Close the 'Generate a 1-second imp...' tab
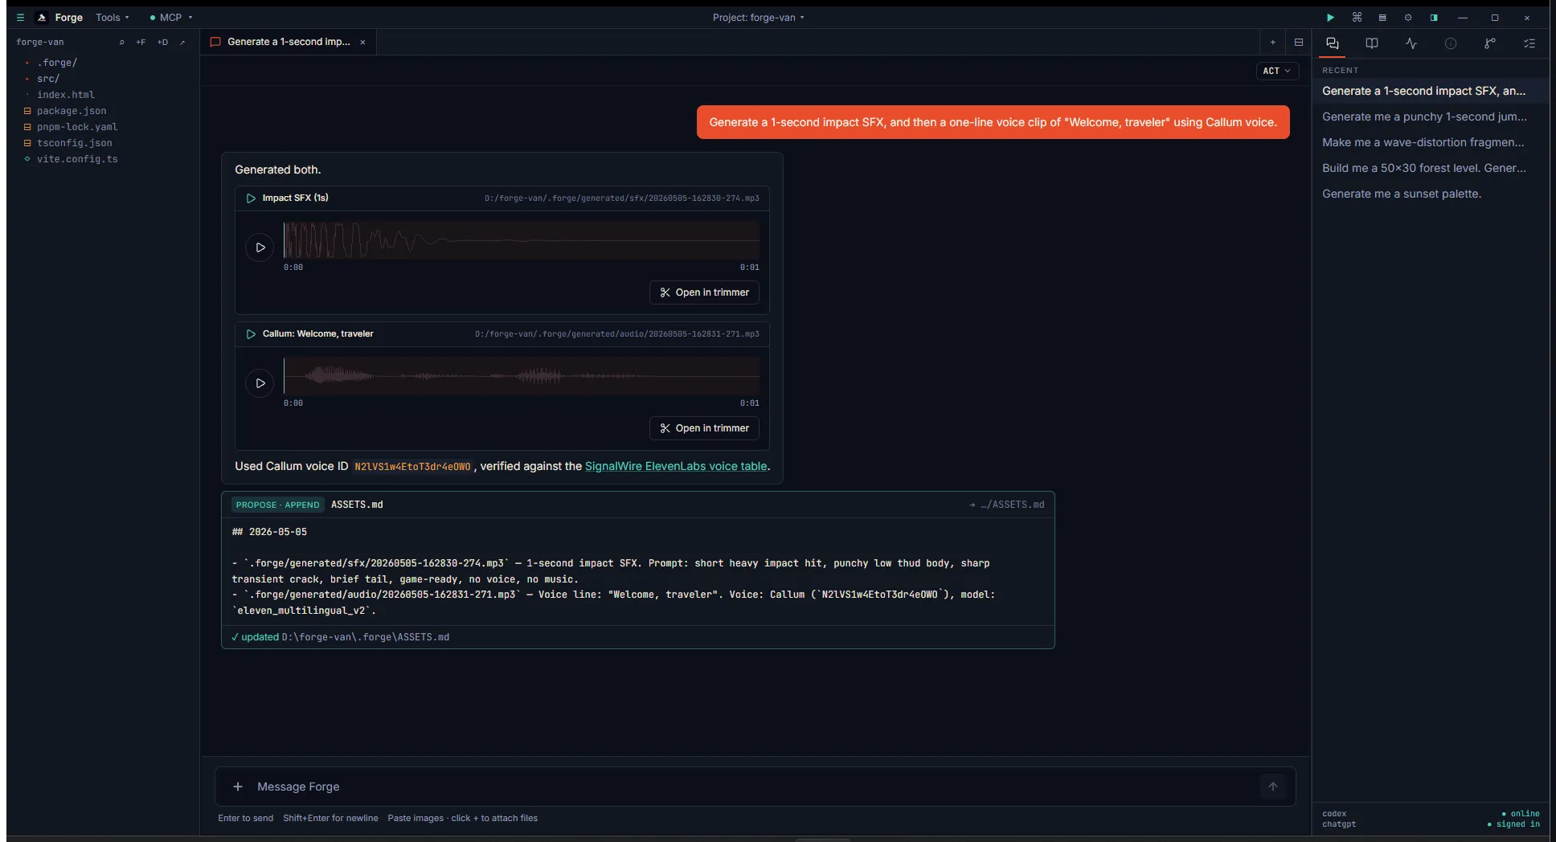Screen dimensions: 1556x842 click(x=362, y=43)
